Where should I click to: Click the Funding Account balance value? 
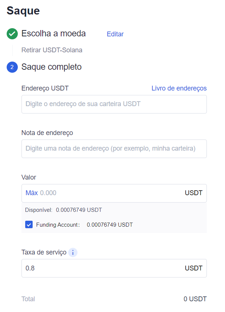(x=110, y=225)
